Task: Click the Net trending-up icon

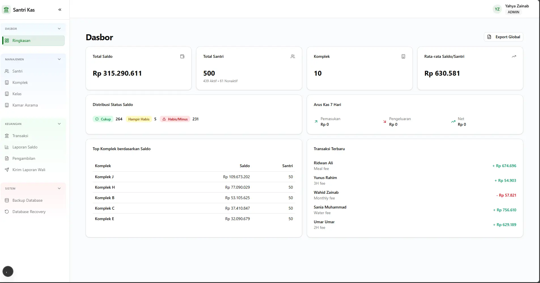Action: tap(453, 122)
